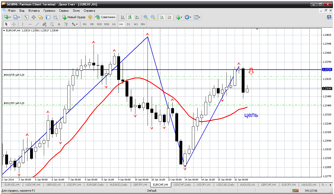The height and width of the screenshot is (194, 334).
Task: Toggle the Terminal panel icon
Action: point(48,17)
